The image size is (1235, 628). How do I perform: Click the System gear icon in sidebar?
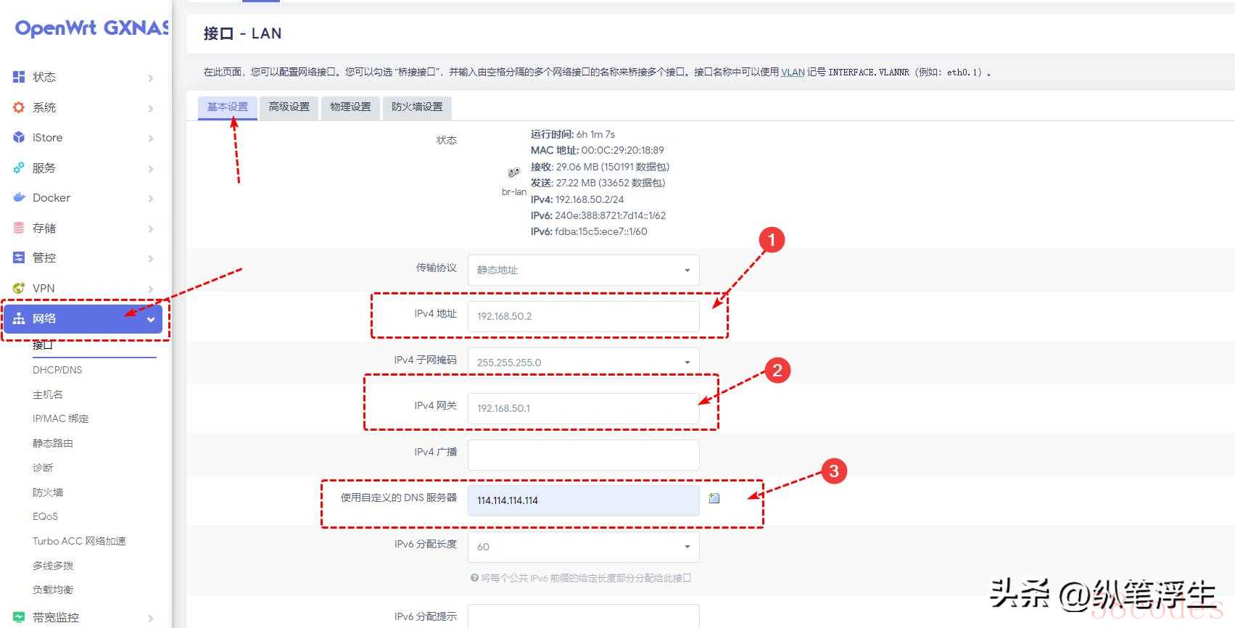19,107
